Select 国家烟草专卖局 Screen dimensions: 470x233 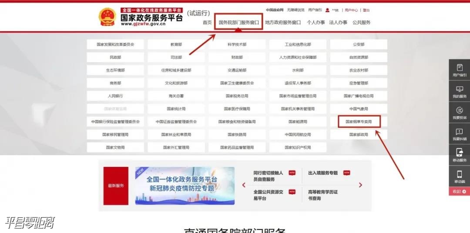point(359,122)
